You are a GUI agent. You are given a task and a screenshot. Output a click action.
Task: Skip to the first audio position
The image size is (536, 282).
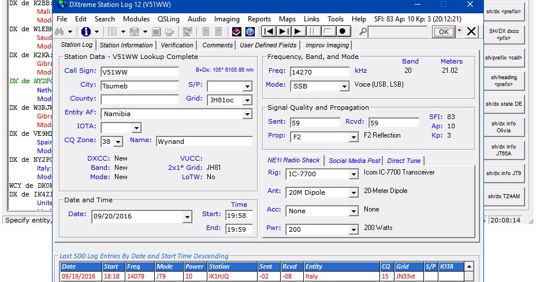click(269, 31)
